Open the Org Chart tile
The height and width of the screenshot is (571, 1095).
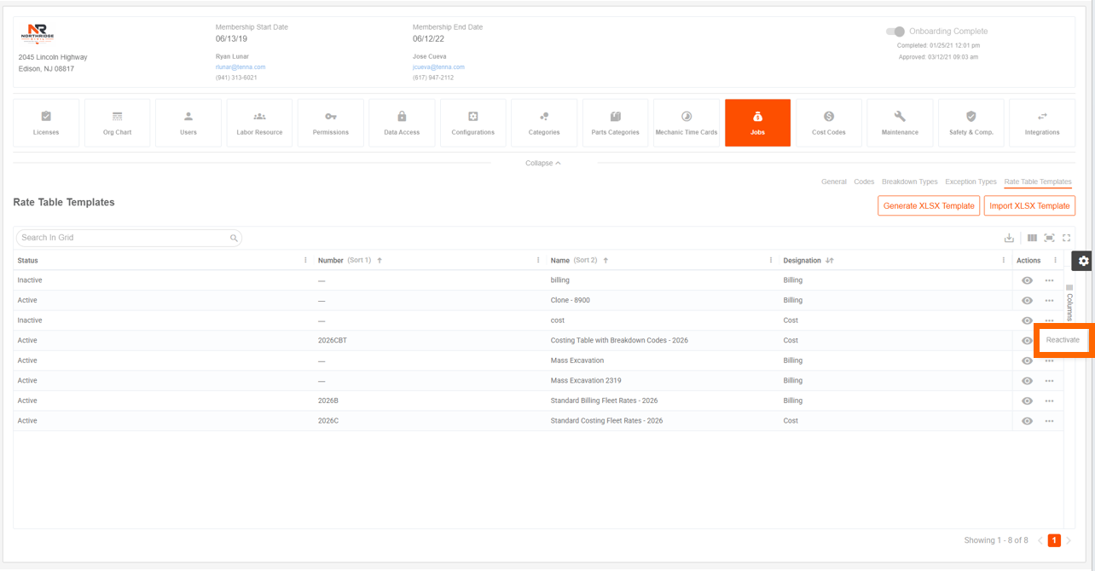click(x=117, y=123)
